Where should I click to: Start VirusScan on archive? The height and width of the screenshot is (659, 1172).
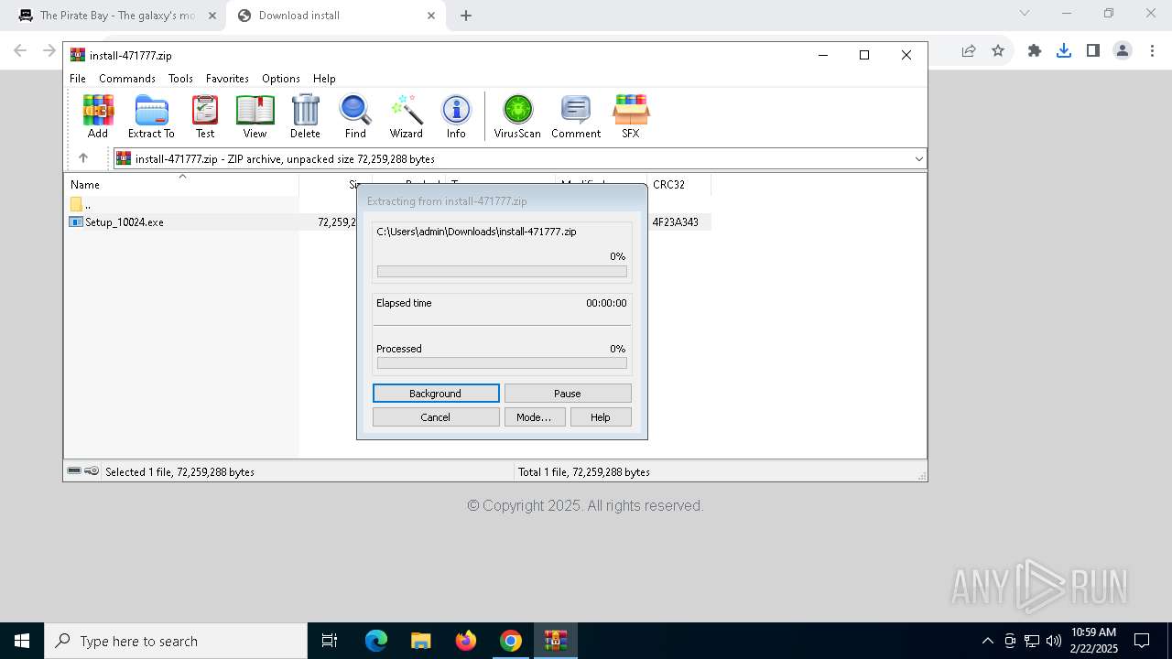click(x=517, y=116)
